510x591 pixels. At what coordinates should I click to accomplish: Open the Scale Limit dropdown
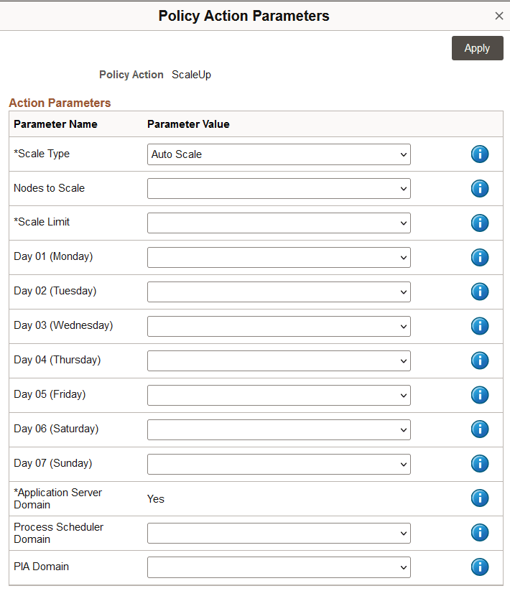279,223
